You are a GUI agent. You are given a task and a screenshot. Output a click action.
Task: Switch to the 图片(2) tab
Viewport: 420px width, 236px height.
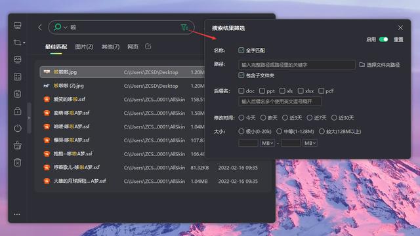coord(84,47)
